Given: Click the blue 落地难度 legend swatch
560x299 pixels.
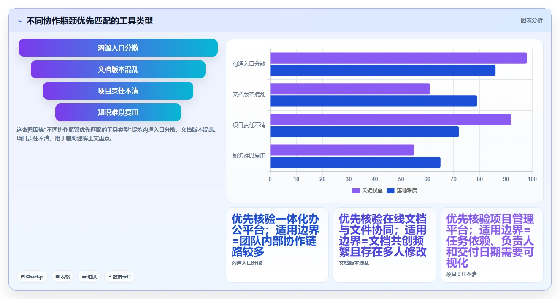Looking at the screenshot, I should (391, 191).
